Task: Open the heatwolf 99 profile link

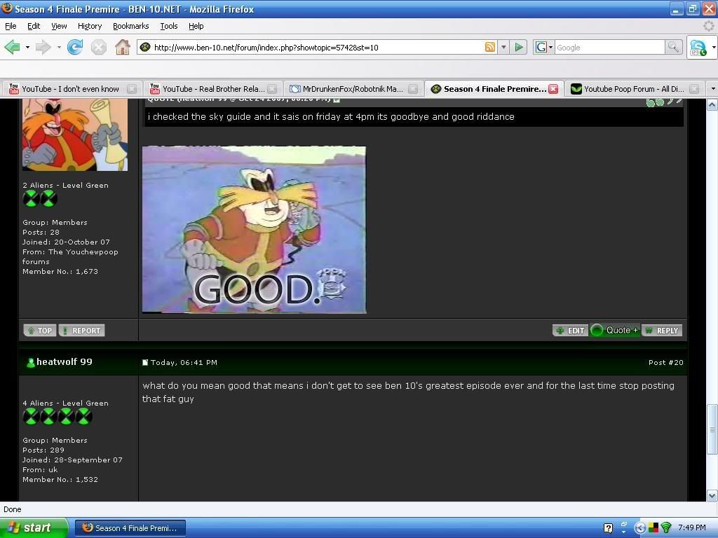Action: (x=64, y=362)
